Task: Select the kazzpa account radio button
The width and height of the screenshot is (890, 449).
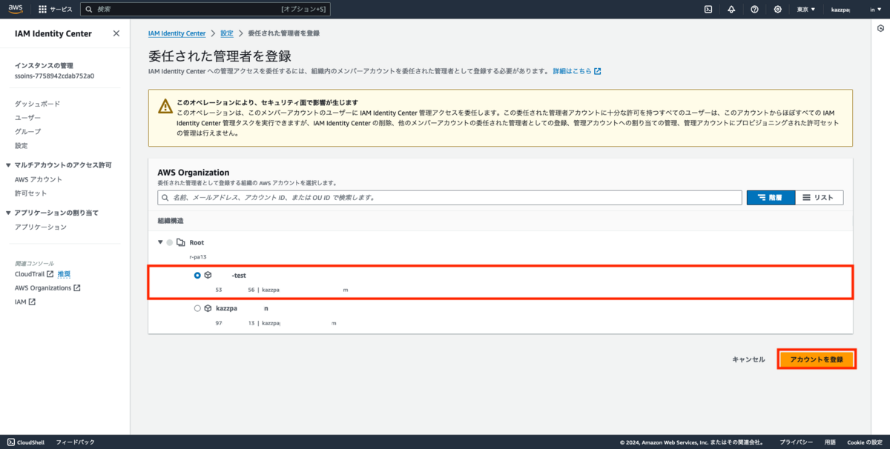Action: [x=197, y=307]
